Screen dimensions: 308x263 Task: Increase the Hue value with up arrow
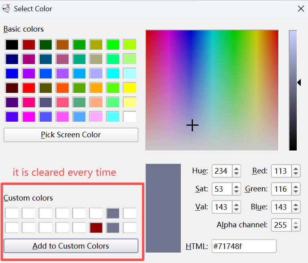click(237, 169)
